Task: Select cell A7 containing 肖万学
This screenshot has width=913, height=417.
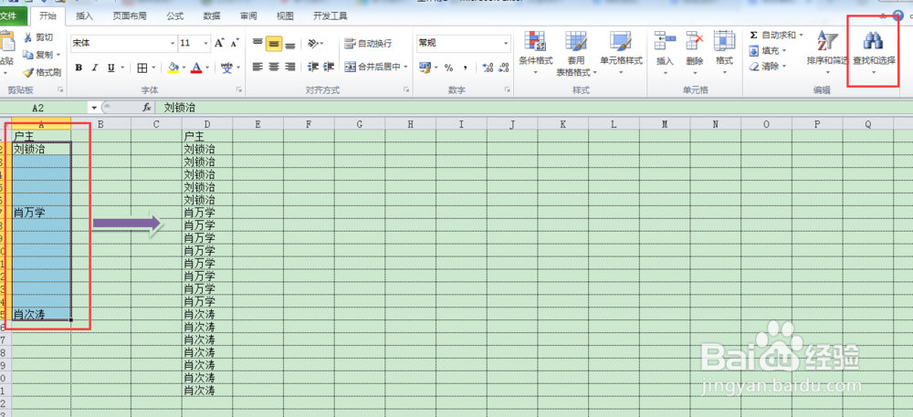Action: pos(41,213)
